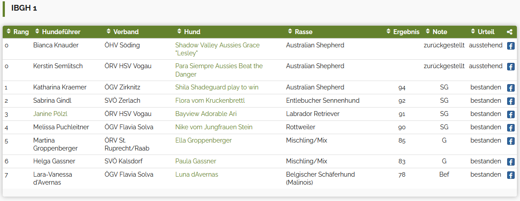Sort by the Verband column header
This screenshot has height=201, width=520.
pos(122,32)
